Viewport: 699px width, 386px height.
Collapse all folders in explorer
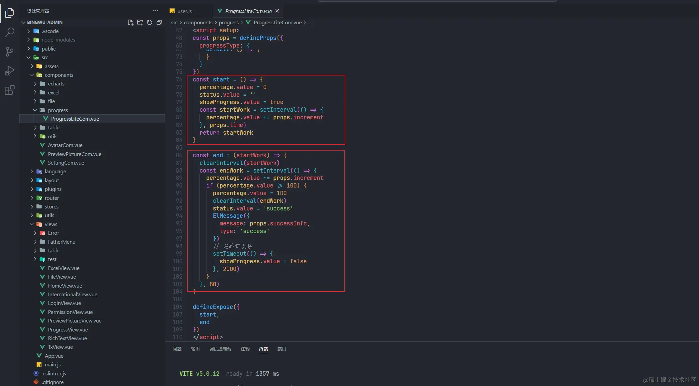[x=159, y=22]
